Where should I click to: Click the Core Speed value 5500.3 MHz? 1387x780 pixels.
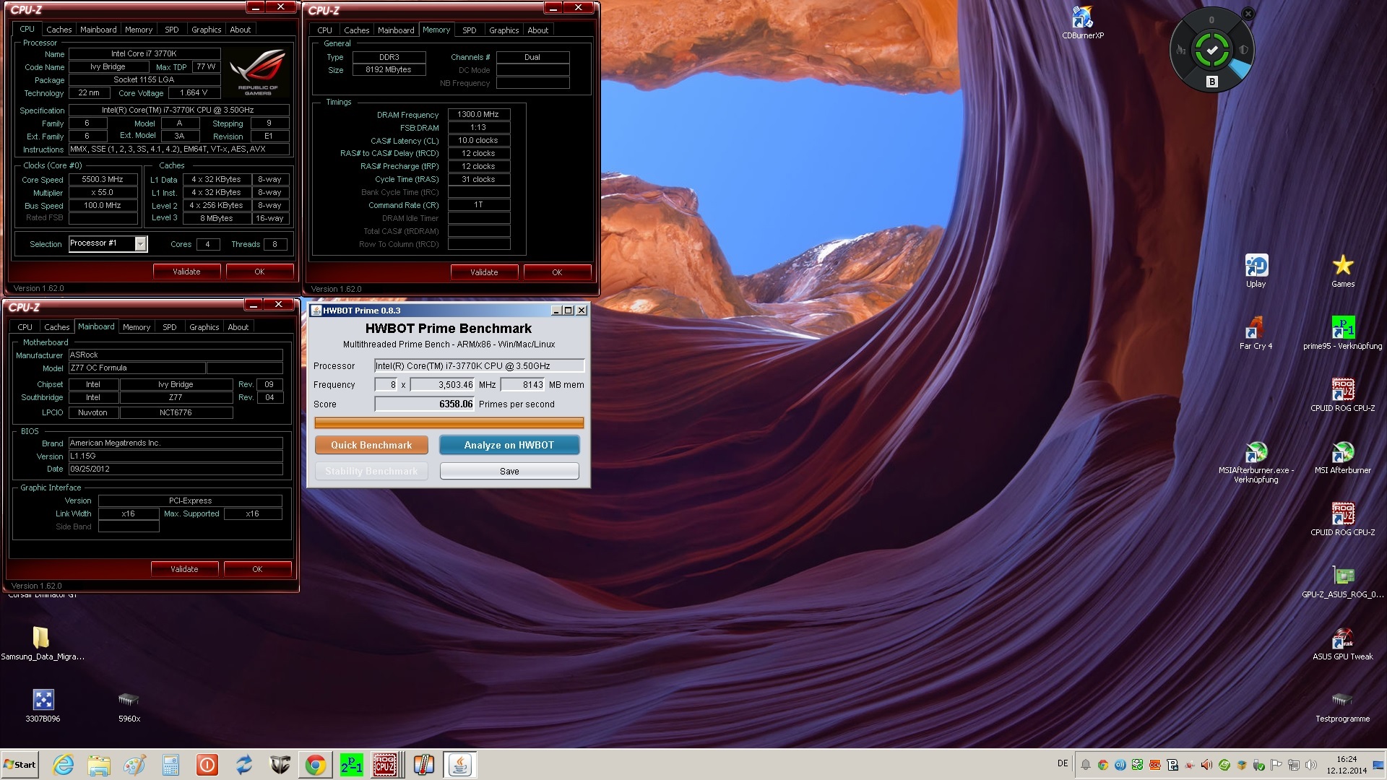(103, 179)
